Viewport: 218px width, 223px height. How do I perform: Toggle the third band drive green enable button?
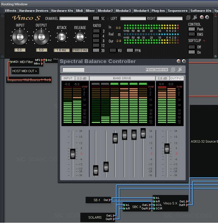114,84
